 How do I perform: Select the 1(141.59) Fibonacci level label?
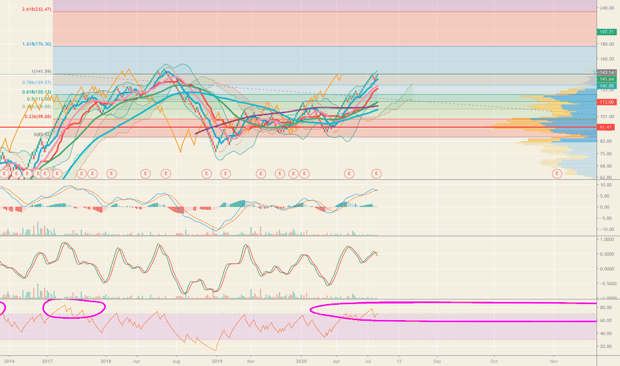coord(41,72)
